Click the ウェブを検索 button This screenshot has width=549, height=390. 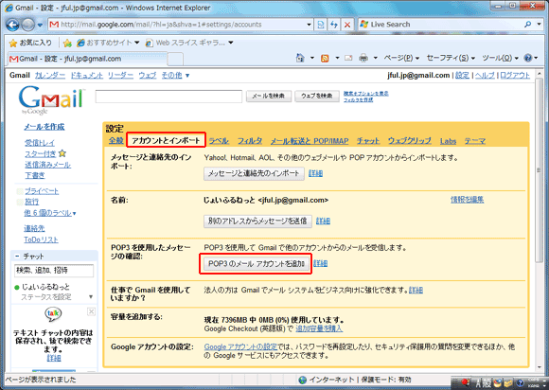(x=317, y=96)
